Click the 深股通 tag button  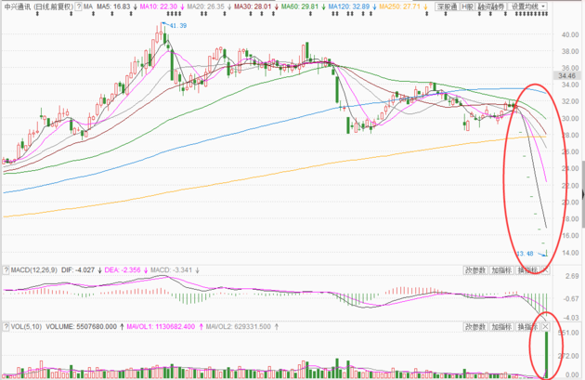[x=447, y=7]
